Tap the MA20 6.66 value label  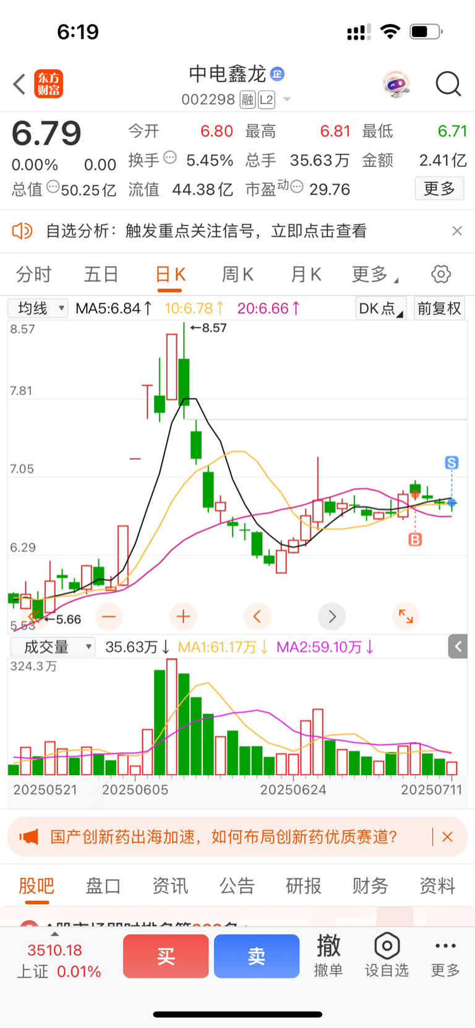(269, 308)
